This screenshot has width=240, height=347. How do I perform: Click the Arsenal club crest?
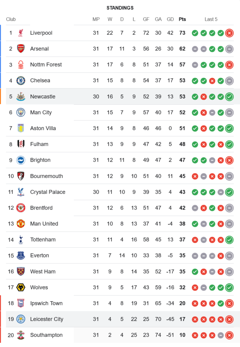[21, 49]
